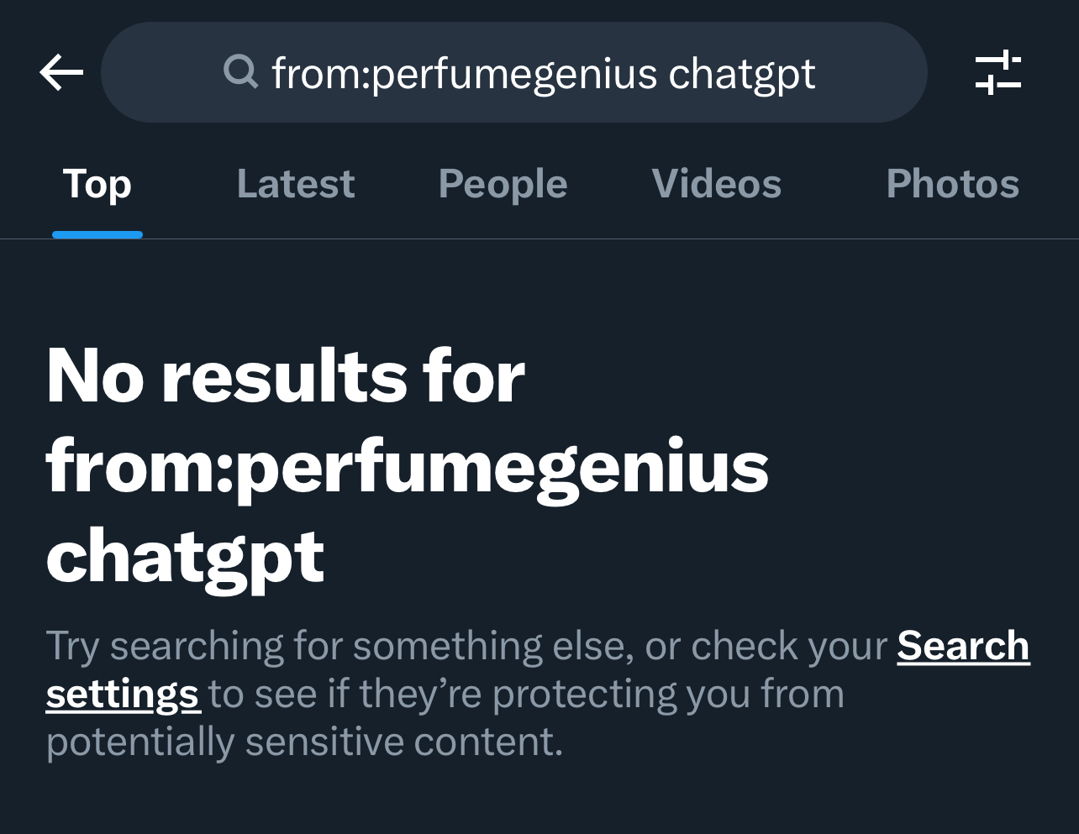
Task: Click "from:perfumegenius" in the results heading
Action: point(408,466)
